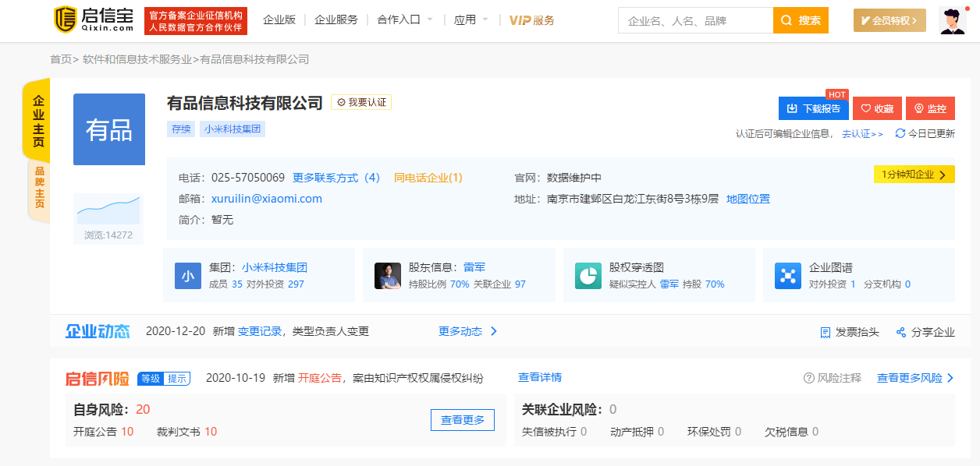Screen dimensions: 980x466
Task: Open the user avatar at top right
Action: click(x=952, y=20)
